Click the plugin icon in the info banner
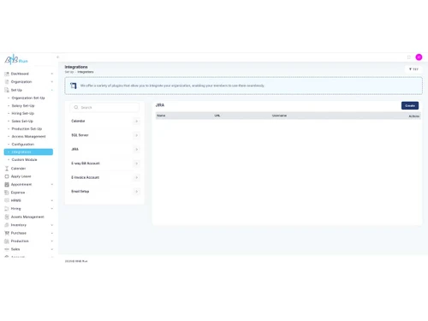 (x=74, y=86)
